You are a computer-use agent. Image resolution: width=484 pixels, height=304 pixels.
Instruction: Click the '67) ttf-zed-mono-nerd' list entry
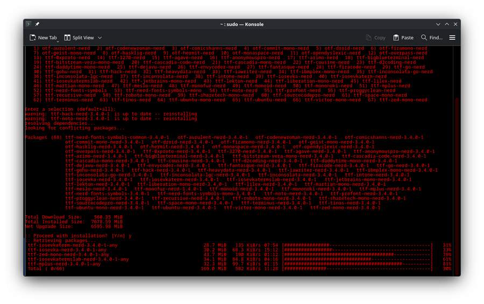coord(397,100)
